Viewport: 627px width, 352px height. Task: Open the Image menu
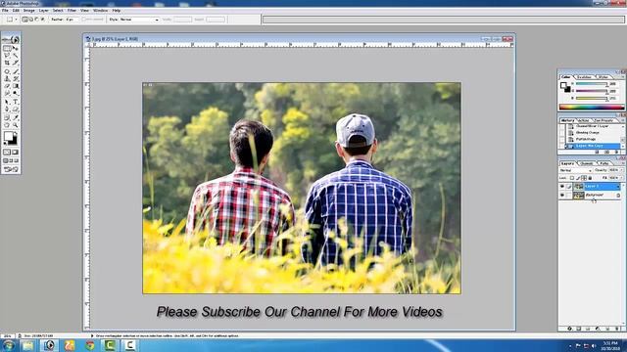coord(28,11)
